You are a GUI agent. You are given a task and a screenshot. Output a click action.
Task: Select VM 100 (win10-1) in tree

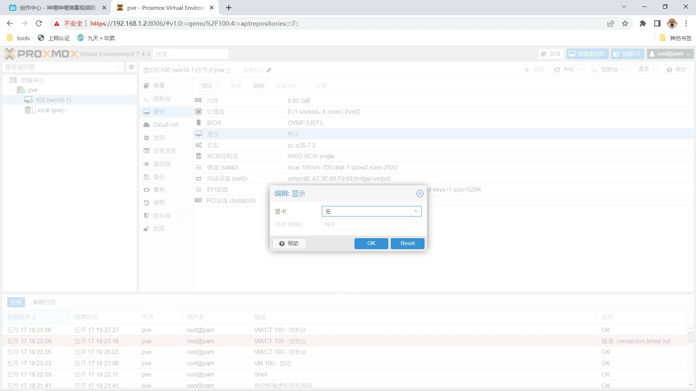pos(53,100)
